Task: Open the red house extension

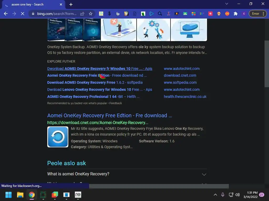Action: (x=210, y=14)
